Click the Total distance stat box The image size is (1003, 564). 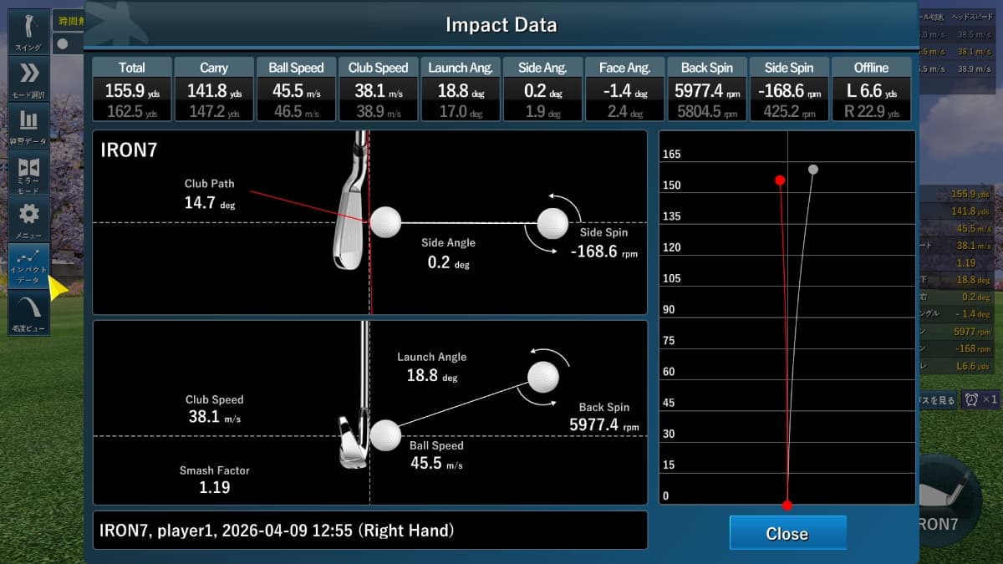(131, 89)
